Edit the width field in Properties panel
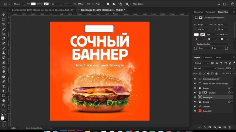236x132 pixels. point(202,25)
